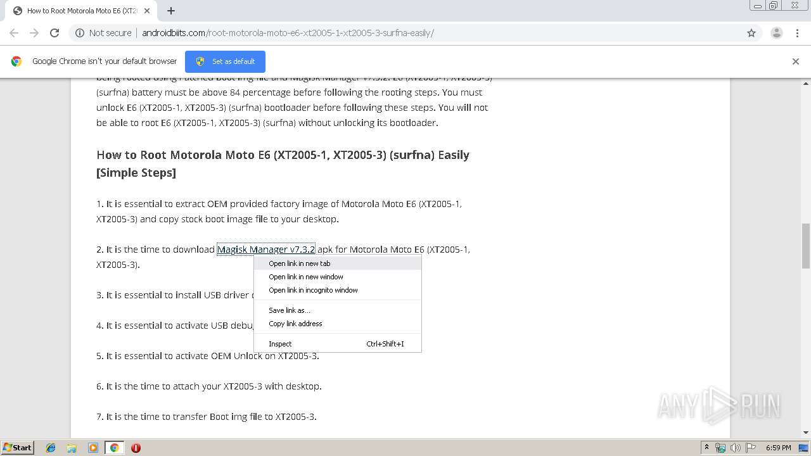Click the scrollbar up arrow
The image size is (811, 456).
[806, 83]
